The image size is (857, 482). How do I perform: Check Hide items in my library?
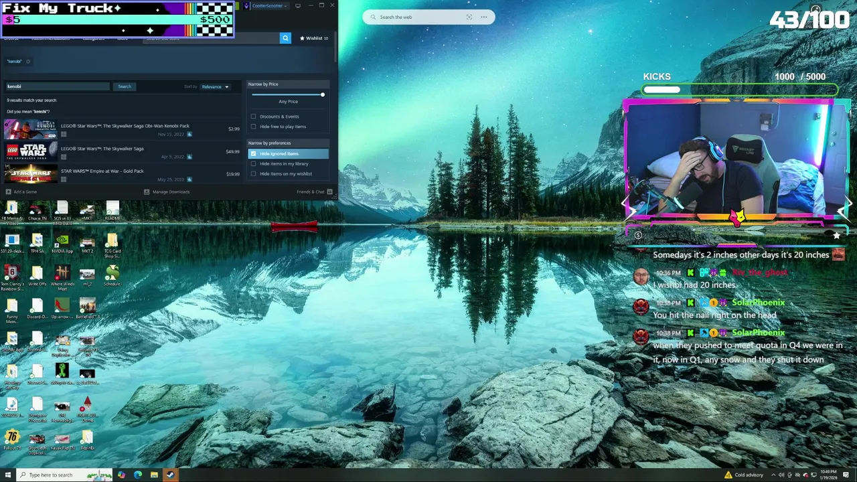(253, 163)
